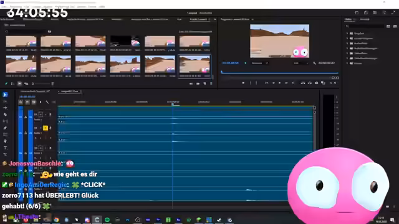
Task: Select the Type tool in toolbar
Action: [x=5, y=148]
